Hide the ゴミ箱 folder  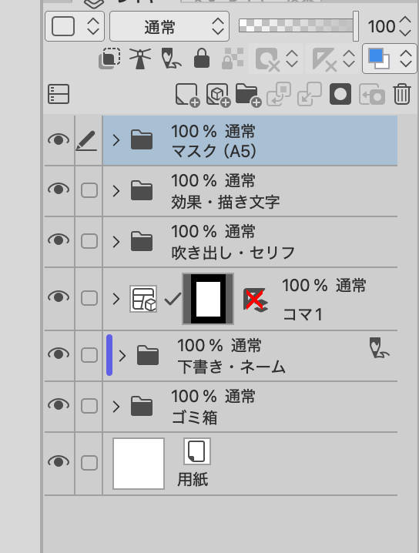point(59,405)
